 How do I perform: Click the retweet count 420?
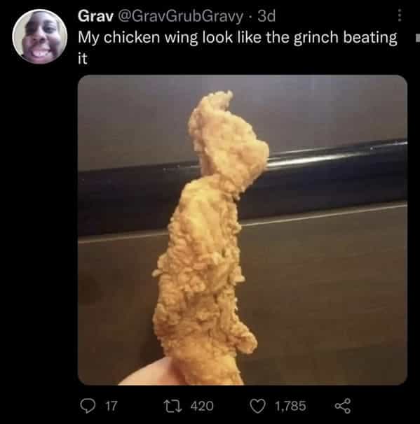pos(202,406)
